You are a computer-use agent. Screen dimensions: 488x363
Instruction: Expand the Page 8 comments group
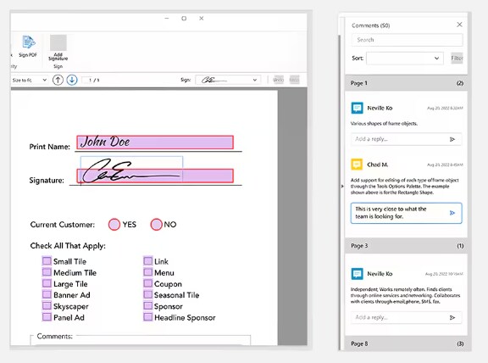click(x=406, y=343)
